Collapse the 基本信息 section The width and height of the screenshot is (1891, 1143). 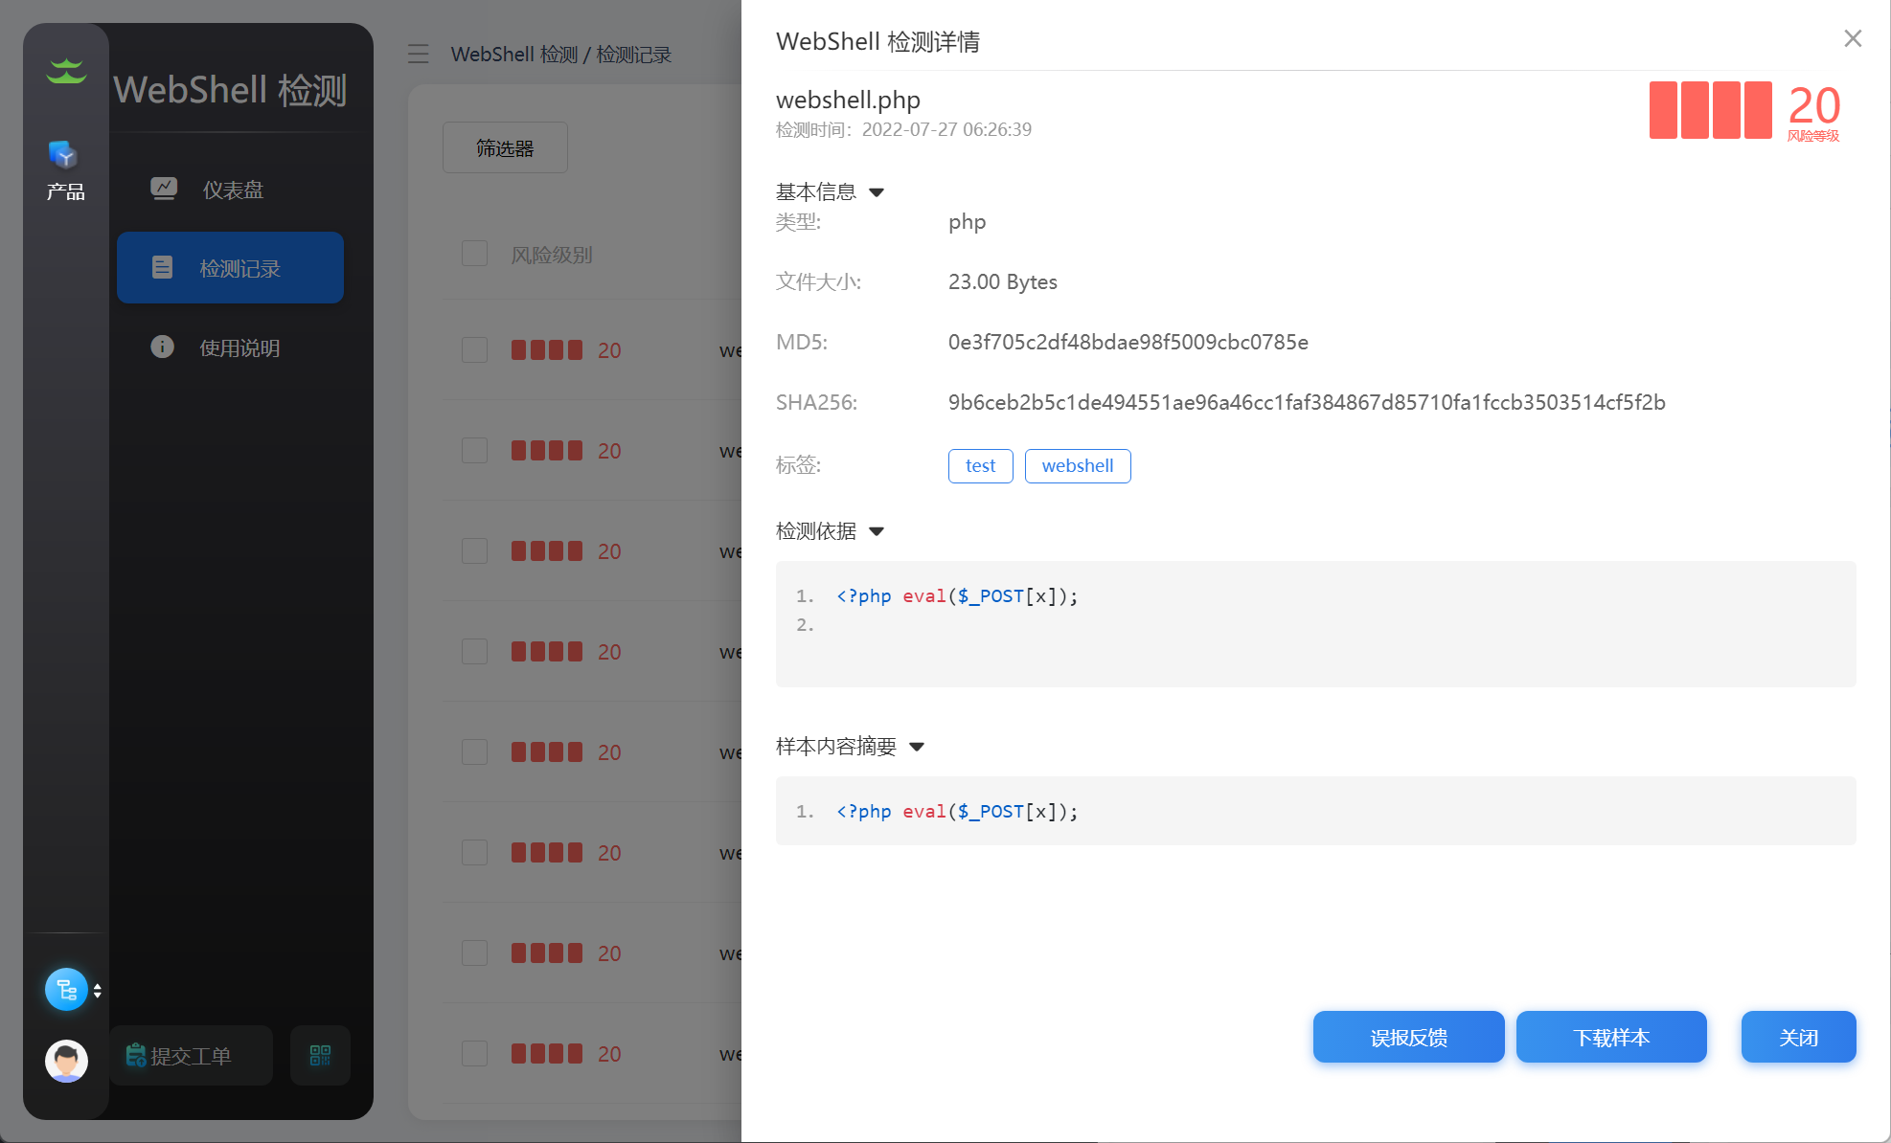click(x=877, y=192)
